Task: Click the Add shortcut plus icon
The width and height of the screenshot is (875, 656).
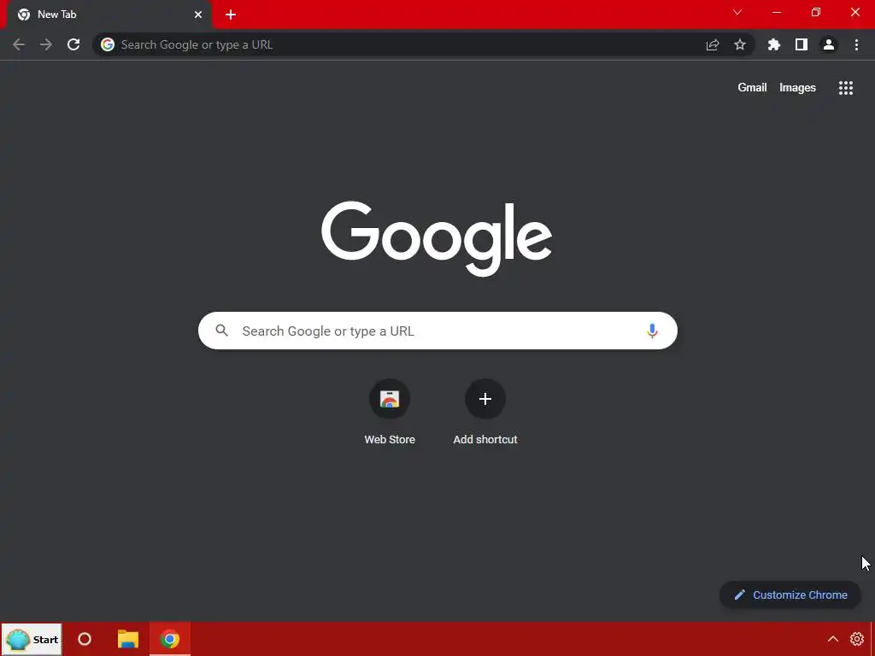Action: click(485, 399)
